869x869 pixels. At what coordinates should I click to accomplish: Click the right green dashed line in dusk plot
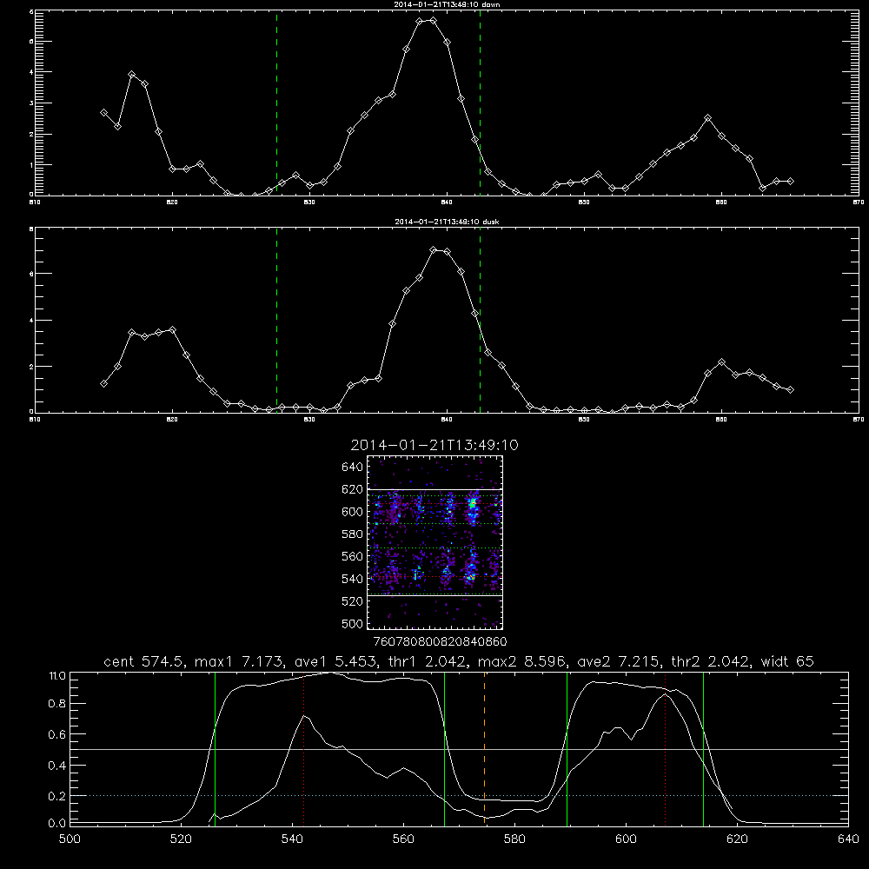coord(480,320)
